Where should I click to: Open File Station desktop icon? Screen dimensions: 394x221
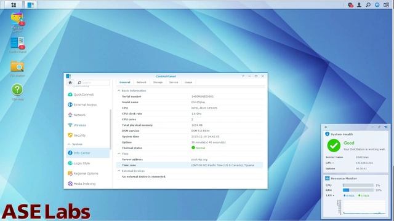[17, 69]
